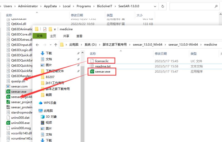Screen dimensions: 222x142
Task: Select the seesar_protein file icon
Action: (8, 107)
